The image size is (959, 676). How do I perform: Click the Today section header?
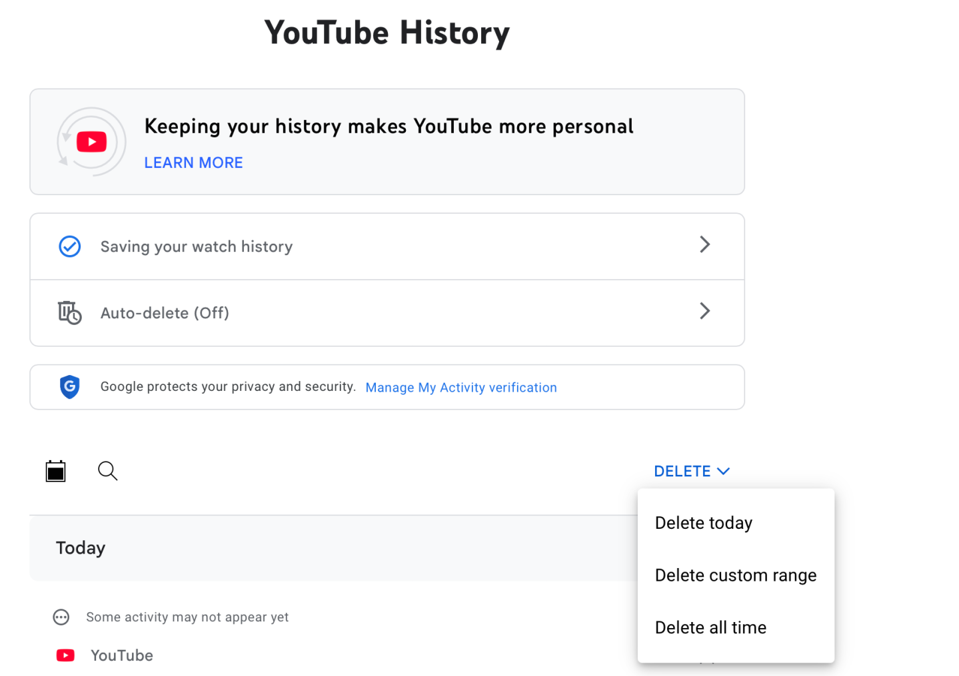[x=81, y=548]
